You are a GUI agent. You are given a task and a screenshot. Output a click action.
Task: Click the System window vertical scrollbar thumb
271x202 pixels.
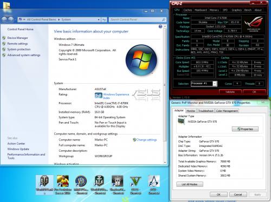165,85
